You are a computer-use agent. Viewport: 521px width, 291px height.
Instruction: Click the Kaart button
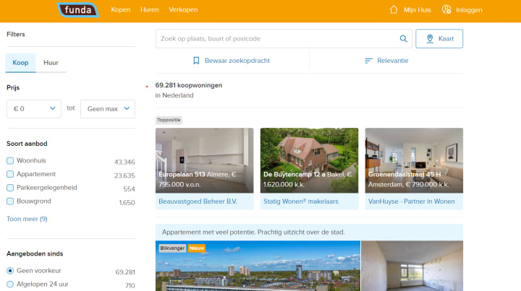(x=439, y=39)
